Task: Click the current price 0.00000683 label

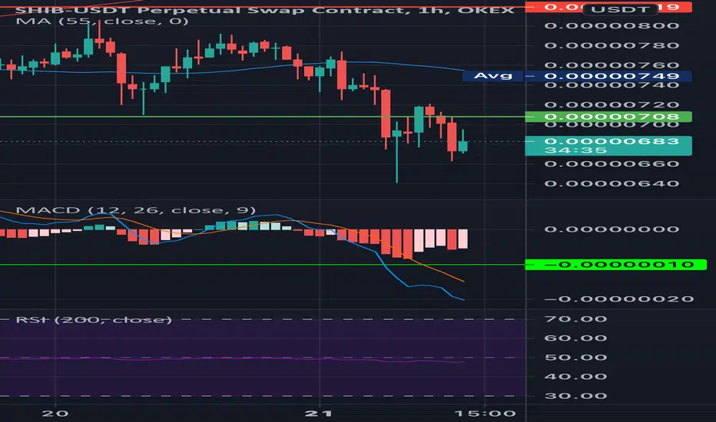Action: [612, 141]
